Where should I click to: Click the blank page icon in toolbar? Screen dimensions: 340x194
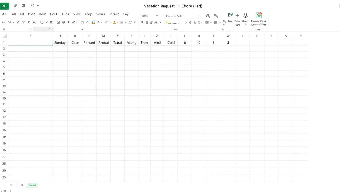click(x=82, y=22)
